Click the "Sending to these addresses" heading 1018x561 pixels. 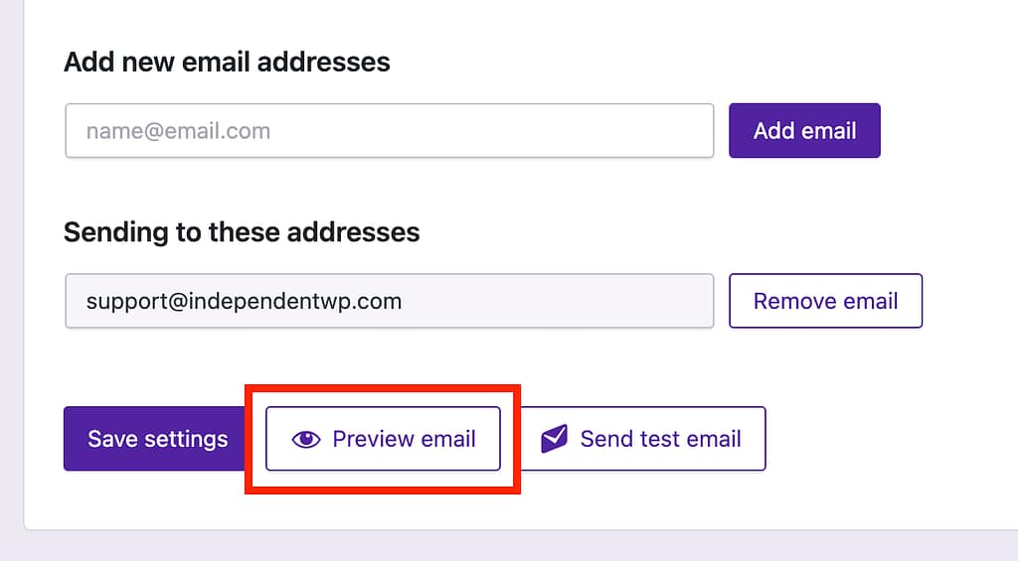[x=242, y=232]
